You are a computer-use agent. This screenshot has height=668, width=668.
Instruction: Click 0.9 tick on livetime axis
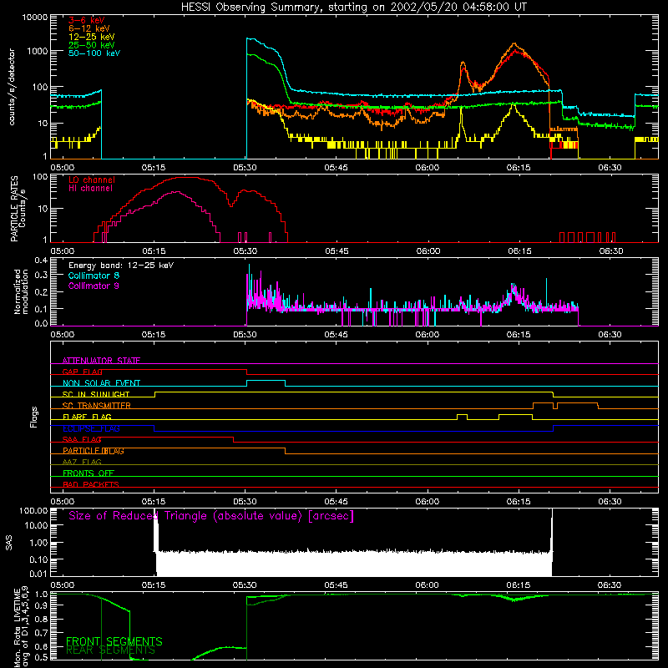click(x=41, y=606)
